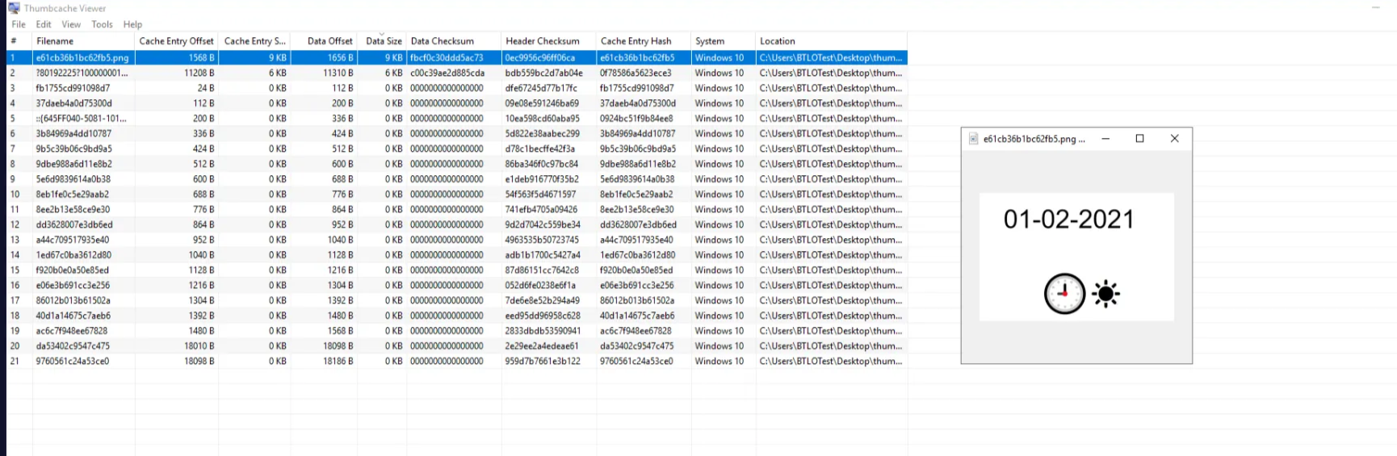Click cache entry hash 0f78586a5623ece3
This screenshot has width=1397, height=456.
pyautogui.click(x=636, y=73)
